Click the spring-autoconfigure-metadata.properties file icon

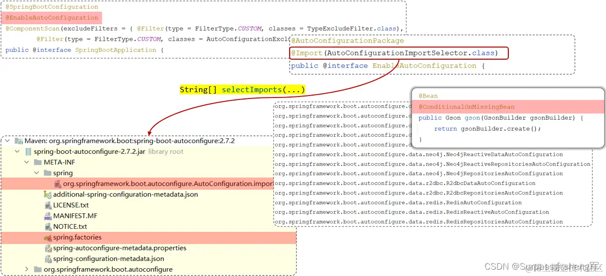click(x=48, y=248)
